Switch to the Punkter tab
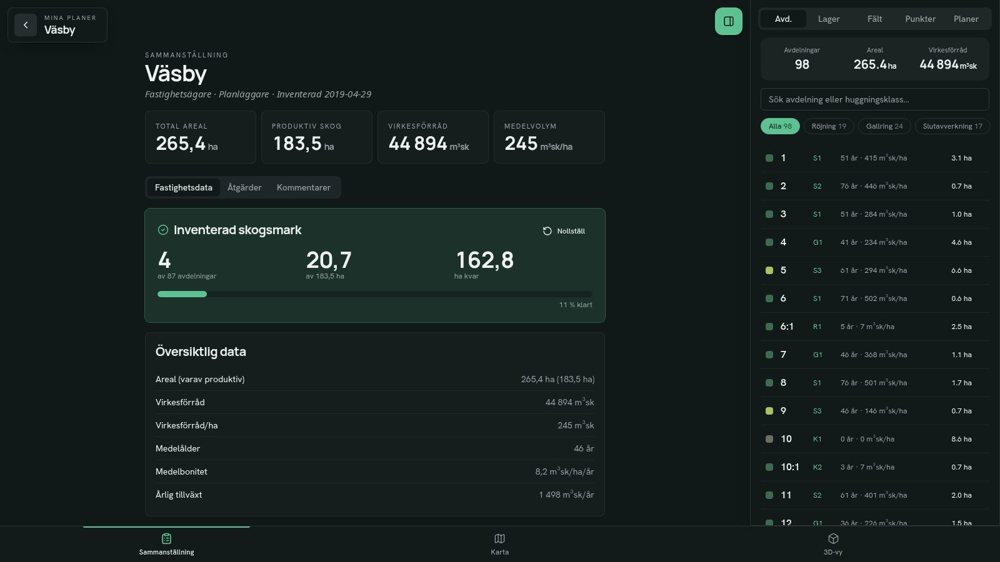This screenshot has width=1000, height=562. click(921, 19)
